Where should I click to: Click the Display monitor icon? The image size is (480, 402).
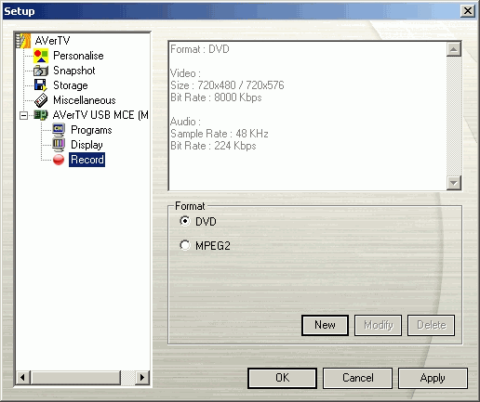[59, 145]
